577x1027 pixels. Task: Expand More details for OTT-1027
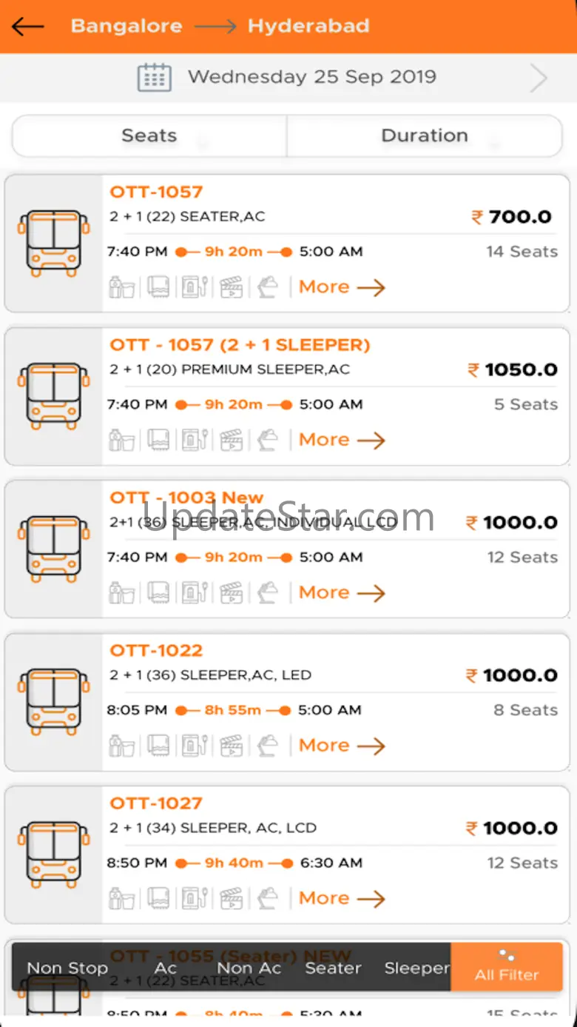pos(342,898)
